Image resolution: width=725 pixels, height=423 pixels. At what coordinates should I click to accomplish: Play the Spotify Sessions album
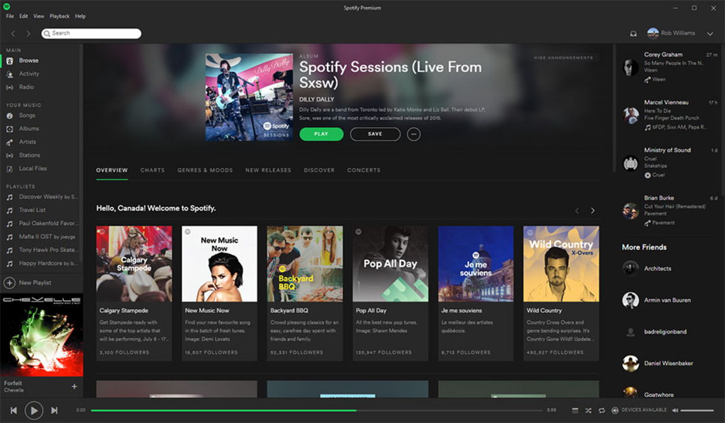click(x=322, y=134)
